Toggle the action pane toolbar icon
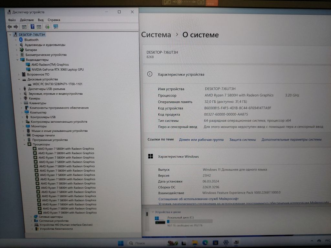The height and width of the screenshot is (248, 331). tap(39, 27)
